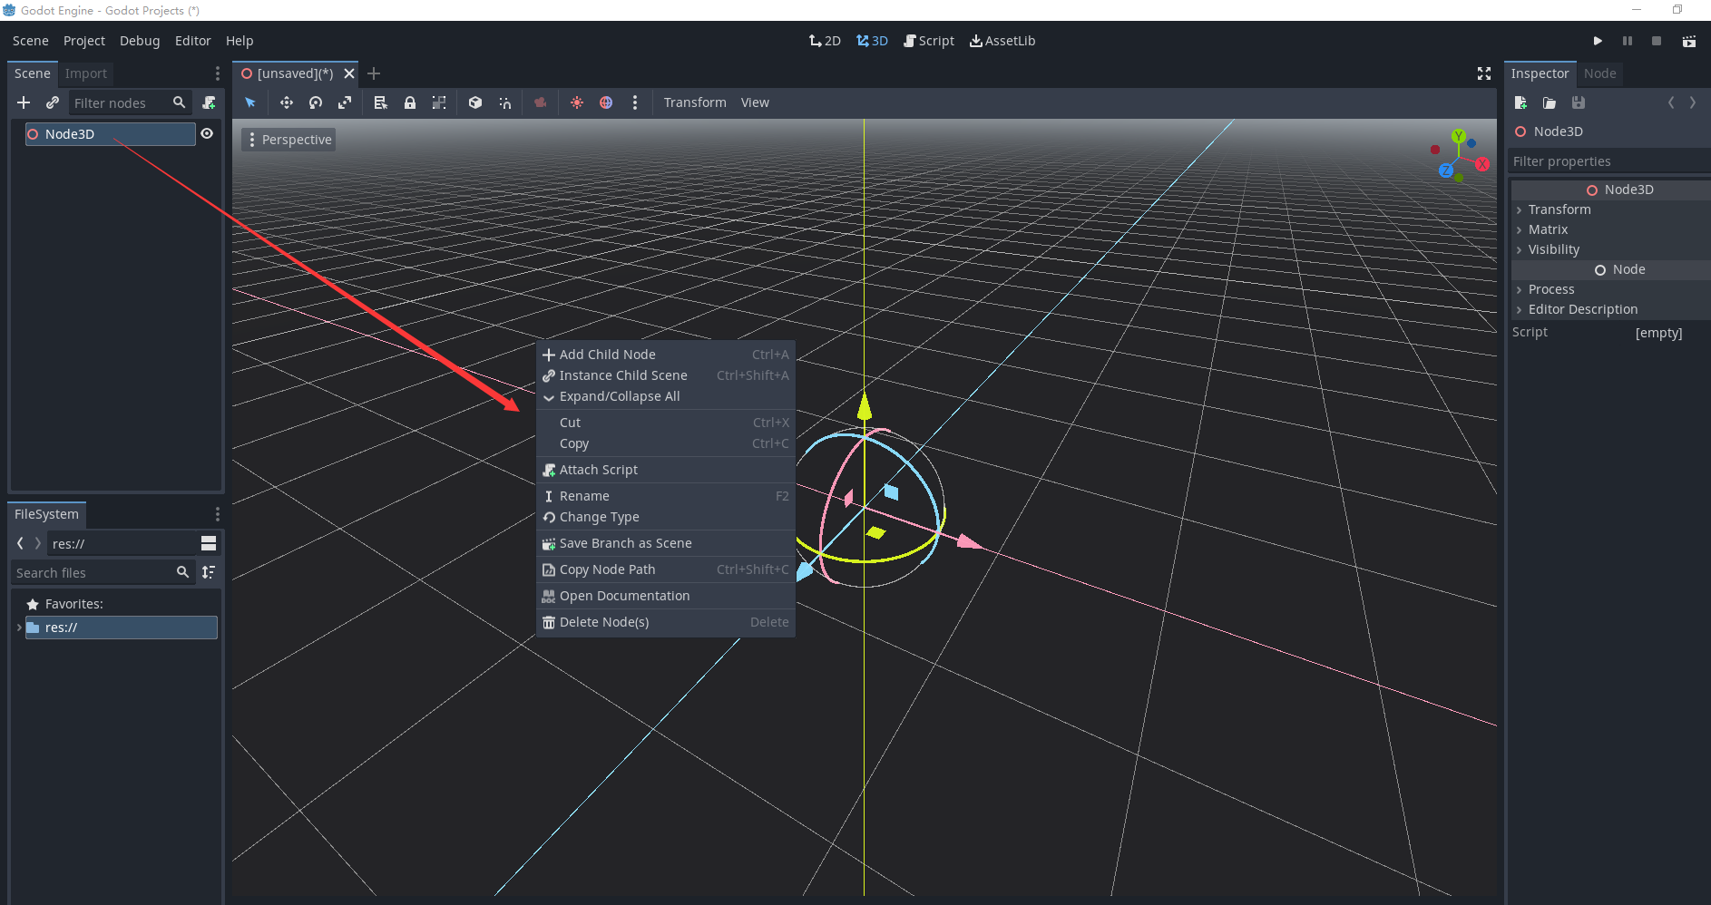The image size is (1711, 905).
Task: Toggle preview sunlight with the sun icon
Action: coord(576,102)
